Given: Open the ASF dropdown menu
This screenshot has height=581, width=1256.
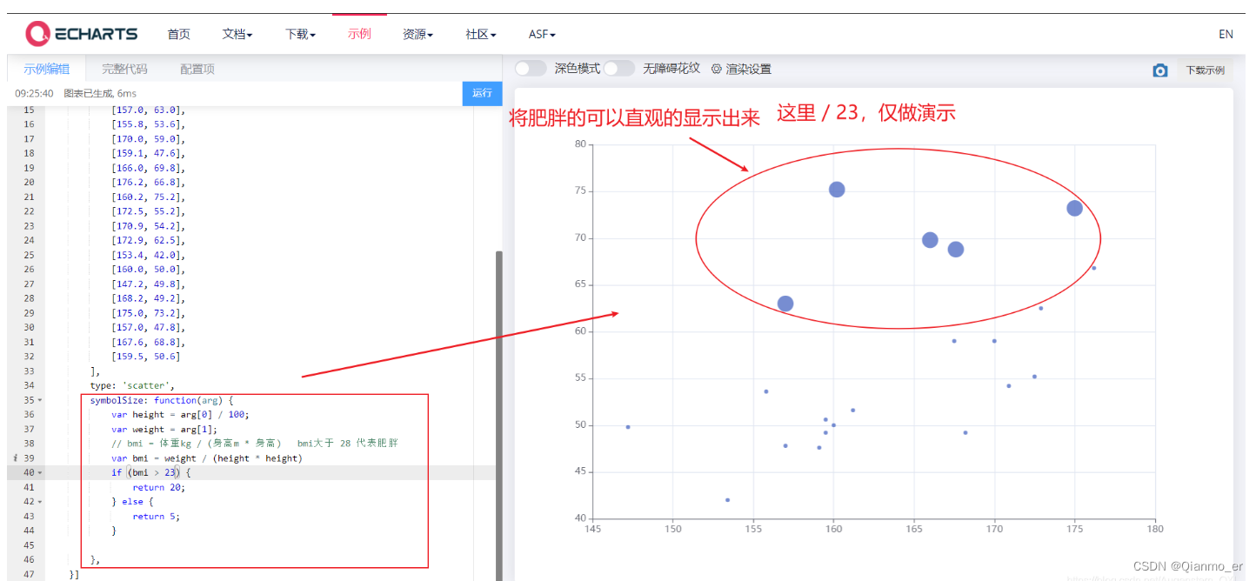Looking at the screenshot, I should [x=541, y=34].
